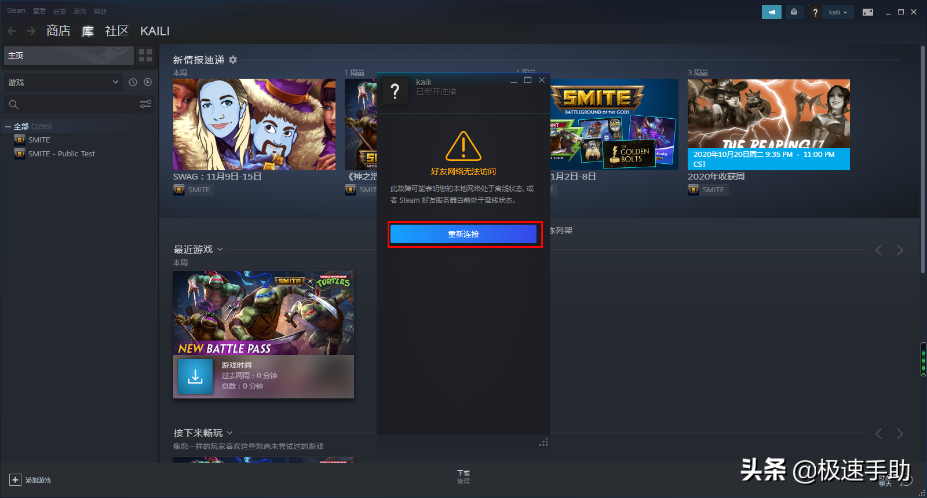Open the 社区 community tab
This screenshot has height=498, width=927.
tap(116, 31)
